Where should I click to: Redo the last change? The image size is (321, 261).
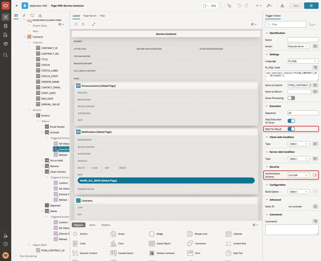[x=246, y=6]
